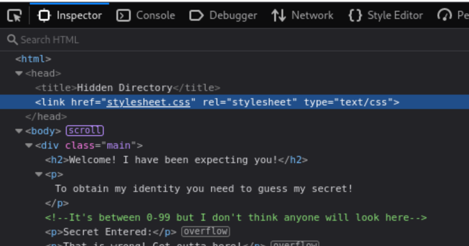Select the closing p tag row
This screenshot has height=246, width=469.
click(57, 203)
